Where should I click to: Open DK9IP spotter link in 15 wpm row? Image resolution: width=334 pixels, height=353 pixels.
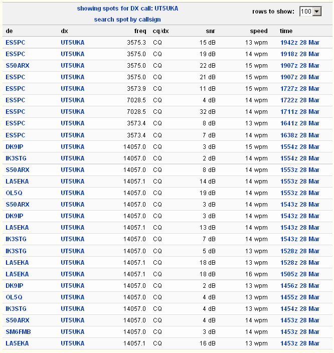[15, 147]
